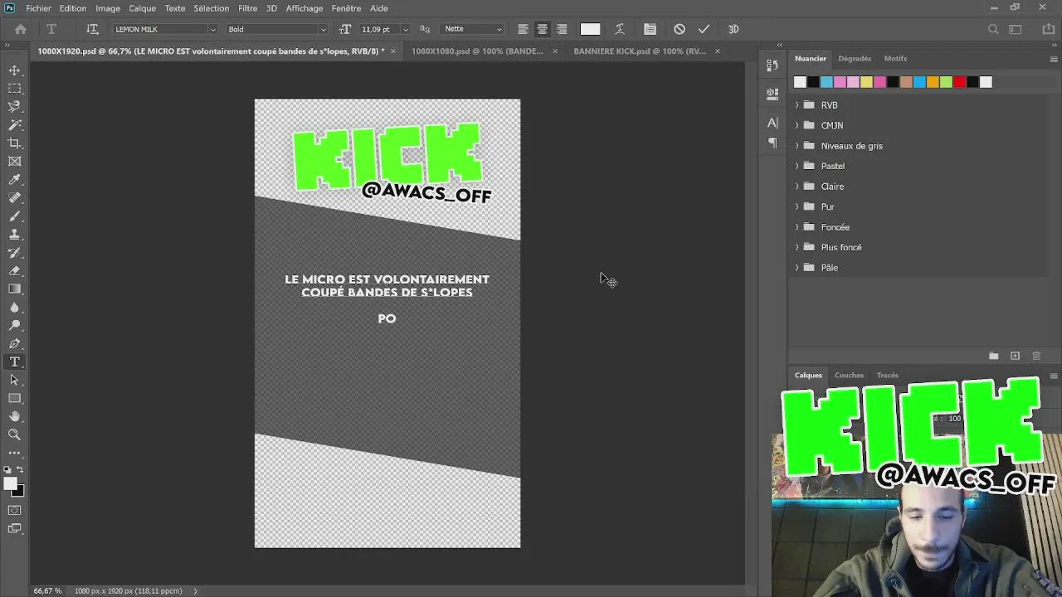The width and height of the screenshot is (1062, 597).
Task: Open Create Warped Text option
Action: click(619, 29)
